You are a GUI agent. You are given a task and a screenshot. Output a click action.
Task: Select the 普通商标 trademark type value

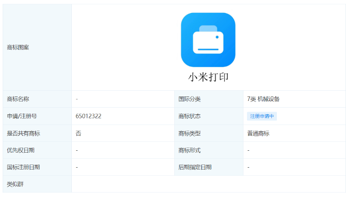[258, 133]
